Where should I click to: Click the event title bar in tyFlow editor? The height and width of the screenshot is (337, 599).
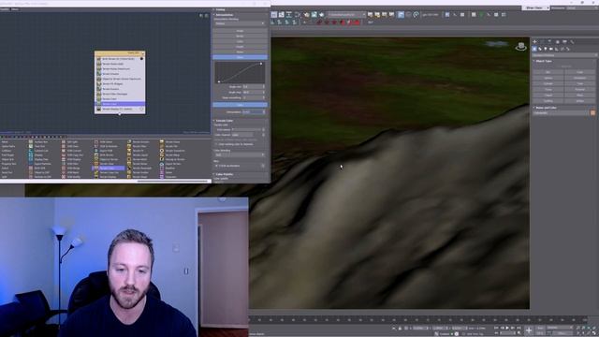tap(120, 53)
